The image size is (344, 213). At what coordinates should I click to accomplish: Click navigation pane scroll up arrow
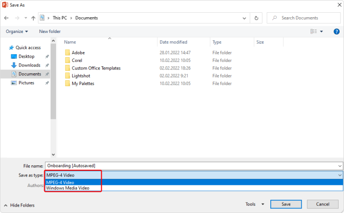pyautogui.click(x=53, y=41)
